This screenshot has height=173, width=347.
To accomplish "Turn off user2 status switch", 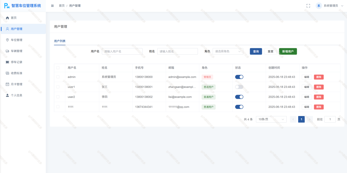I will (239, 97).
